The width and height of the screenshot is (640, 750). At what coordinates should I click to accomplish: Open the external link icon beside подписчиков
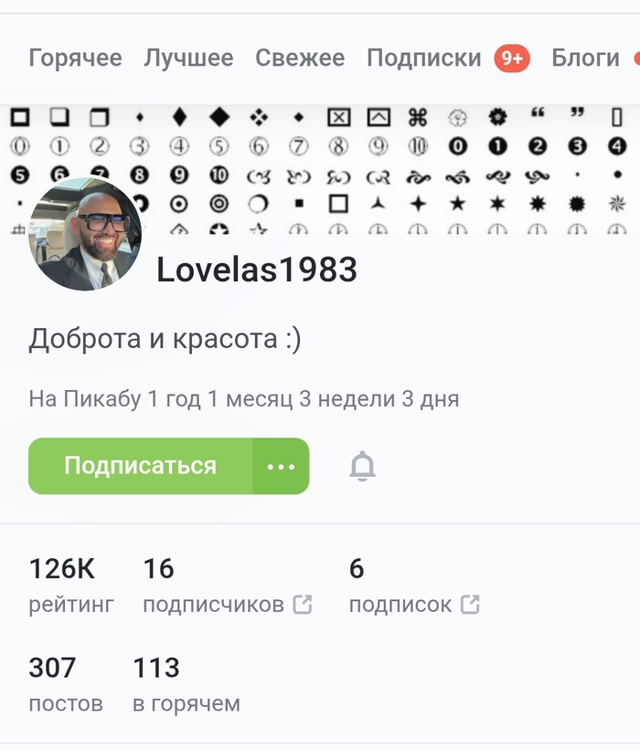click(303, 604)
